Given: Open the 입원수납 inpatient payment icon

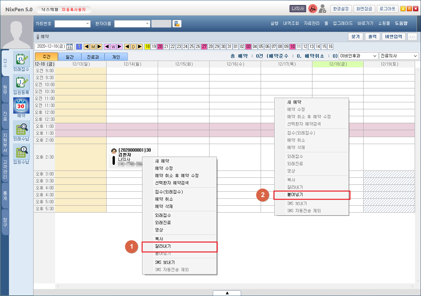Looking at the screenshot, I should coord(21,152).
